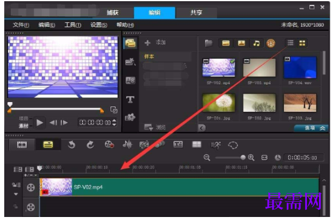Select the SP-V02.mp4 clip on timeline
The width and height of the screenshot is (333, 220).
click(x=180, y=187)
